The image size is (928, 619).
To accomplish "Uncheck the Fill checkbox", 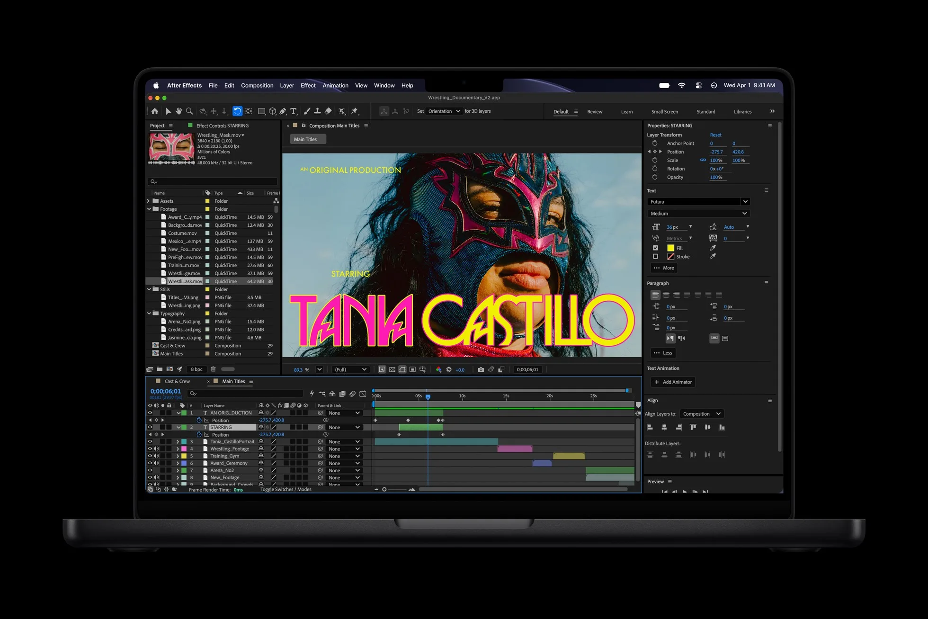I will pyautogui.click(x=655, y=248).
